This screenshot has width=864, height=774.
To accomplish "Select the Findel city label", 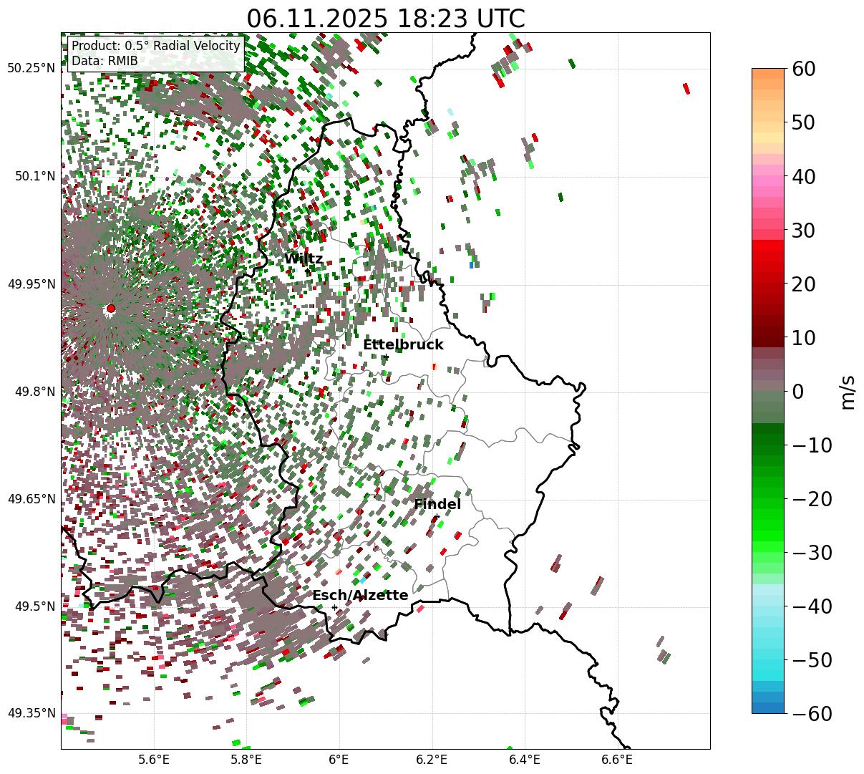I will point(437,505).
